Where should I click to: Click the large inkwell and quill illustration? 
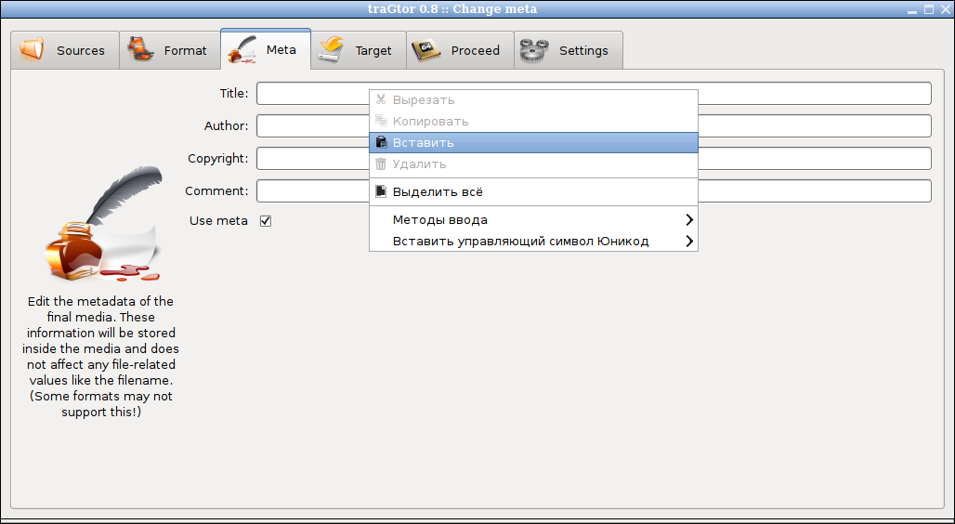tap(103, 224)
